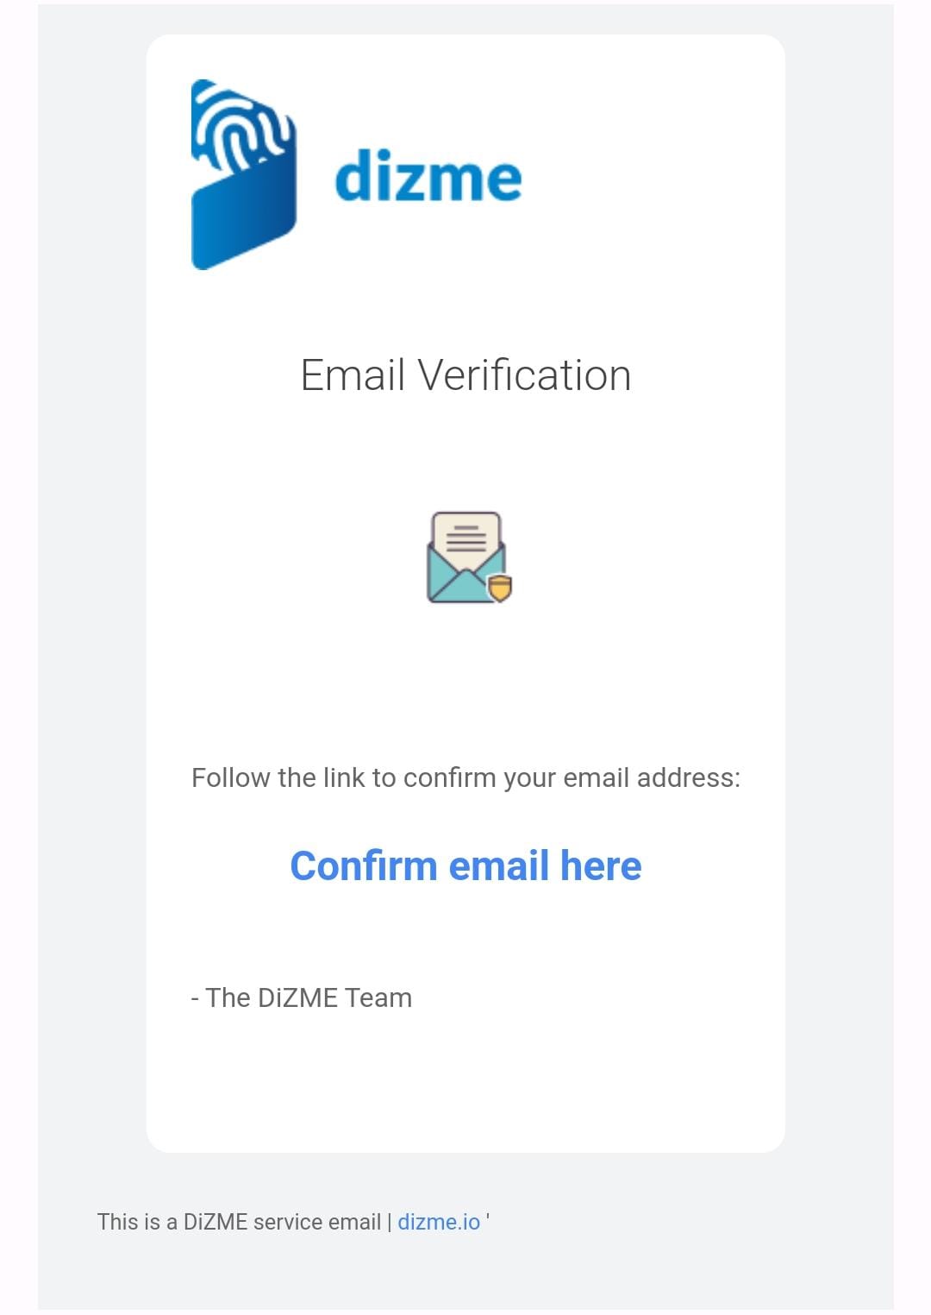
Task: Click the open envelope email icon
Action: point(470,557)
